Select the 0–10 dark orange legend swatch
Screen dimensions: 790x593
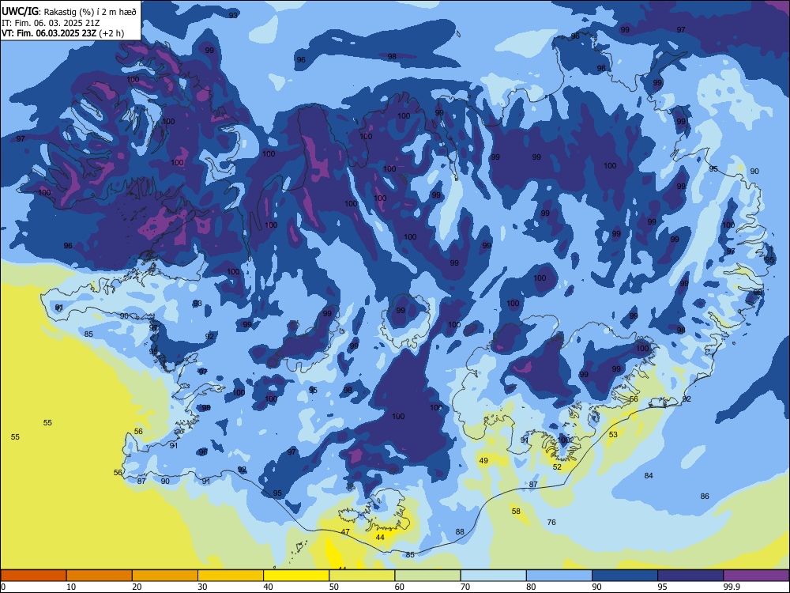tap(34, 576)
